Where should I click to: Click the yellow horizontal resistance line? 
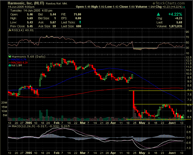pyautogui.click(x=162, y=104)
